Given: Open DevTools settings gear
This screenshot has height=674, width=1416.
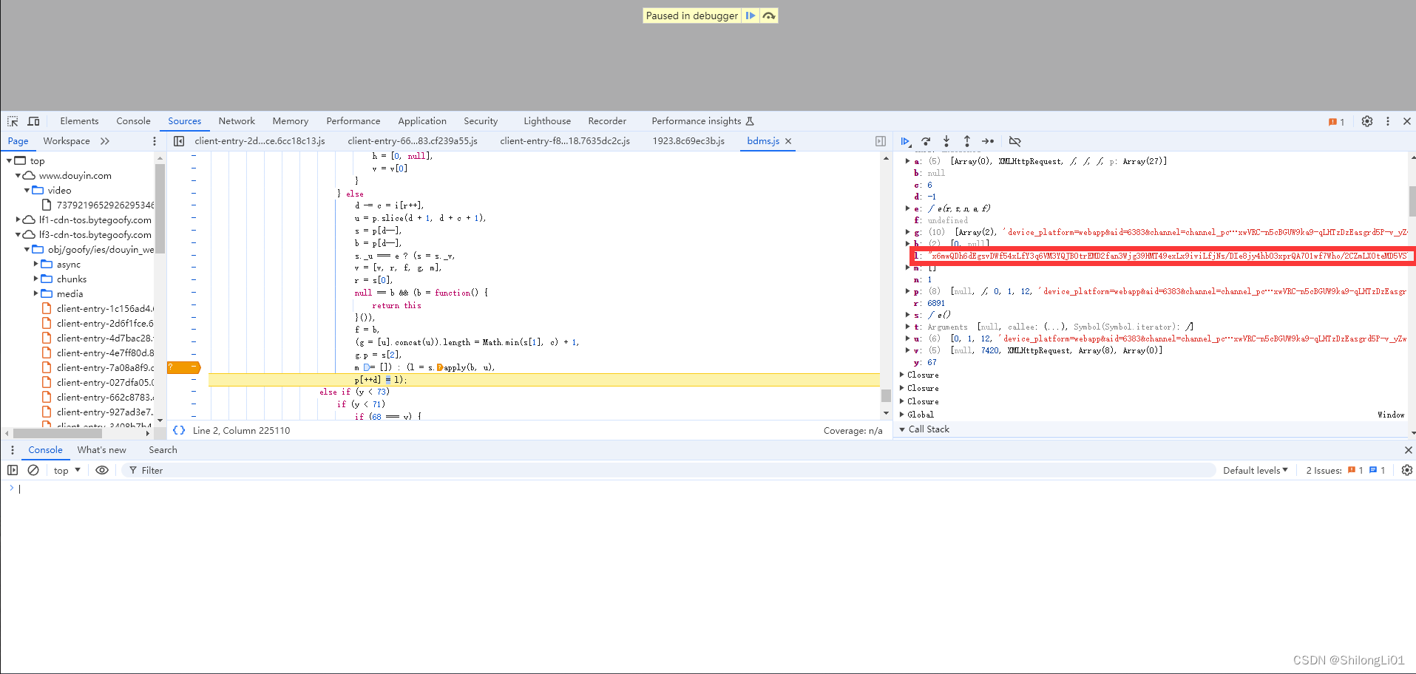Looking at the screenshot, I should coord(1366,121).
